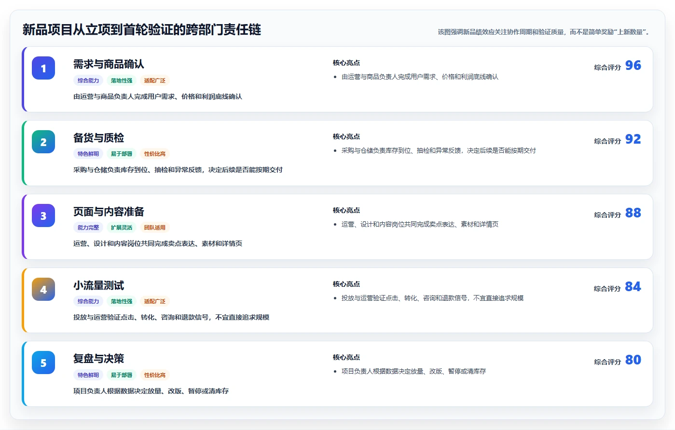Click the number 5 step badge
This screenshot has height=430, width=675.
(x=43, y=363)
